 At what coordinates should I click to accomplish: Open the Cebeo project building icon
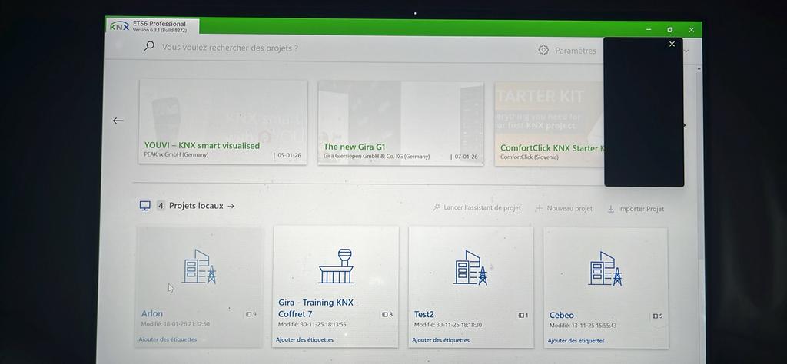click(x=606, y=268)
